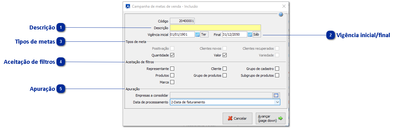The height and width of the screenshot is (131, 395).
Task: Open calendar for Vigência inicial date
Action: (x=197, y=35)
